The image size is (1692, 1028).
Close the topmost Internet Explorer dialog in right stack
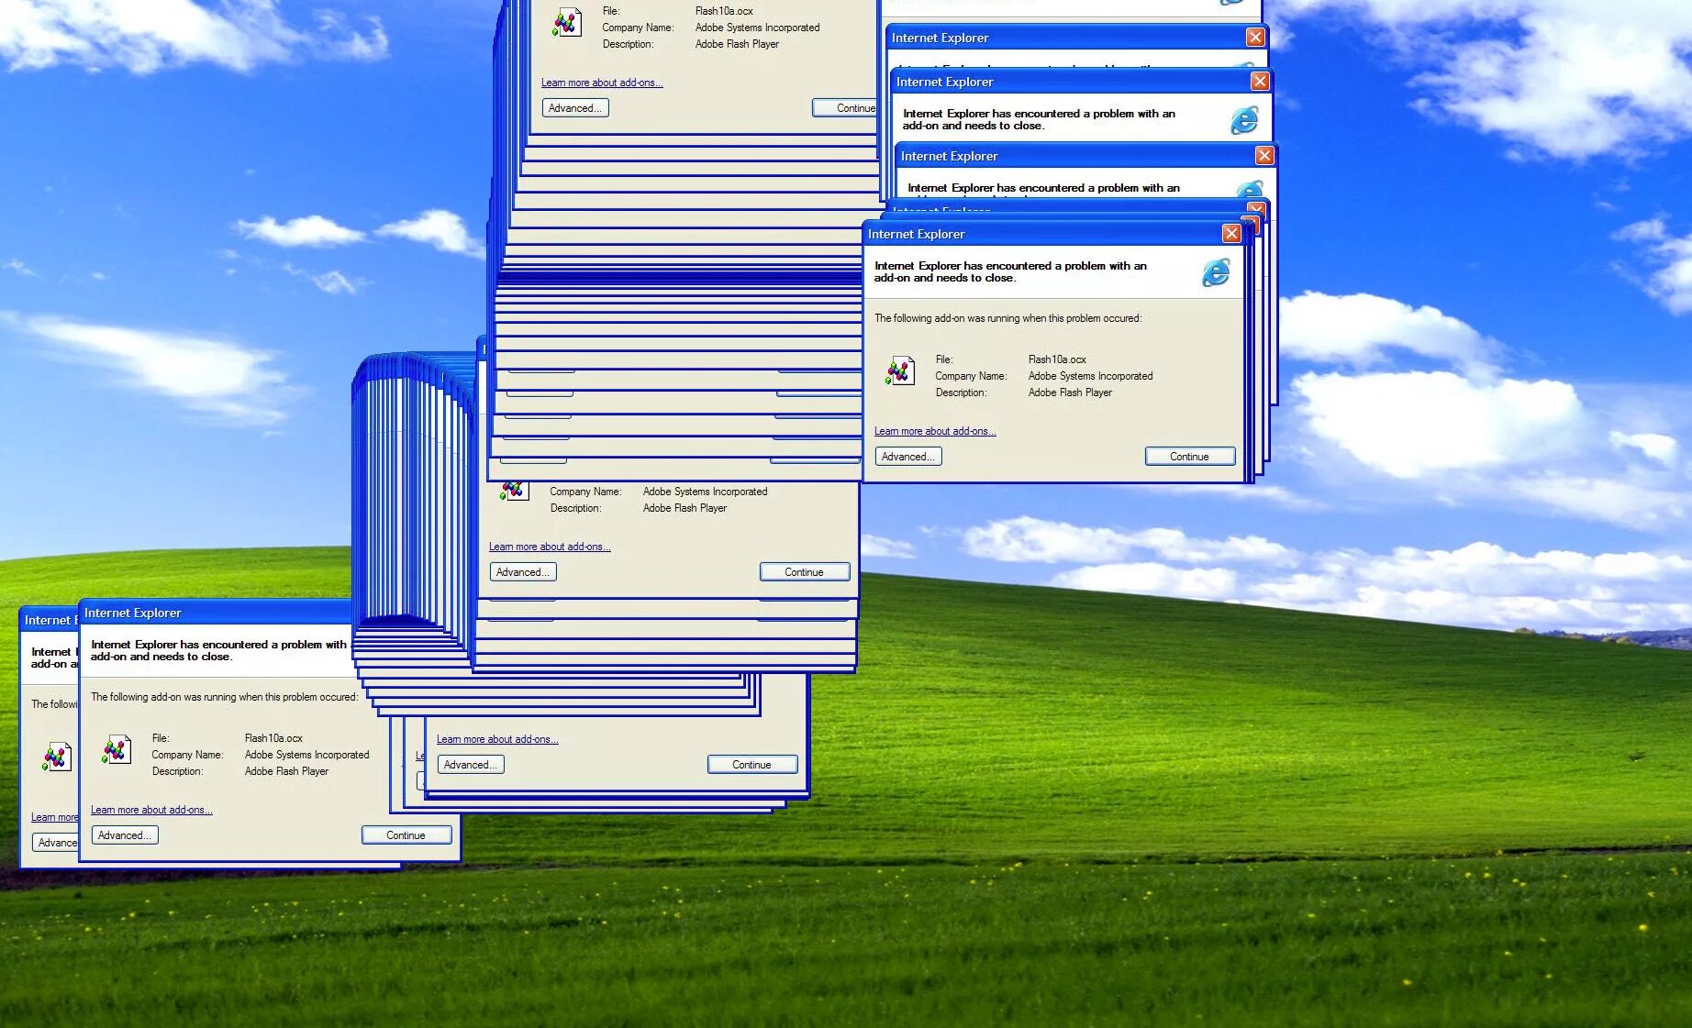click(x=1255, y=37)
